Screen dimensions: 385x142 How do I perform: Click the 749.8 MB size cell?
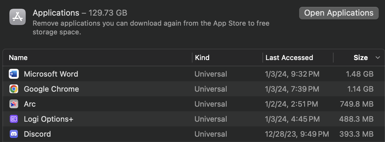click(x=356, y=104)
